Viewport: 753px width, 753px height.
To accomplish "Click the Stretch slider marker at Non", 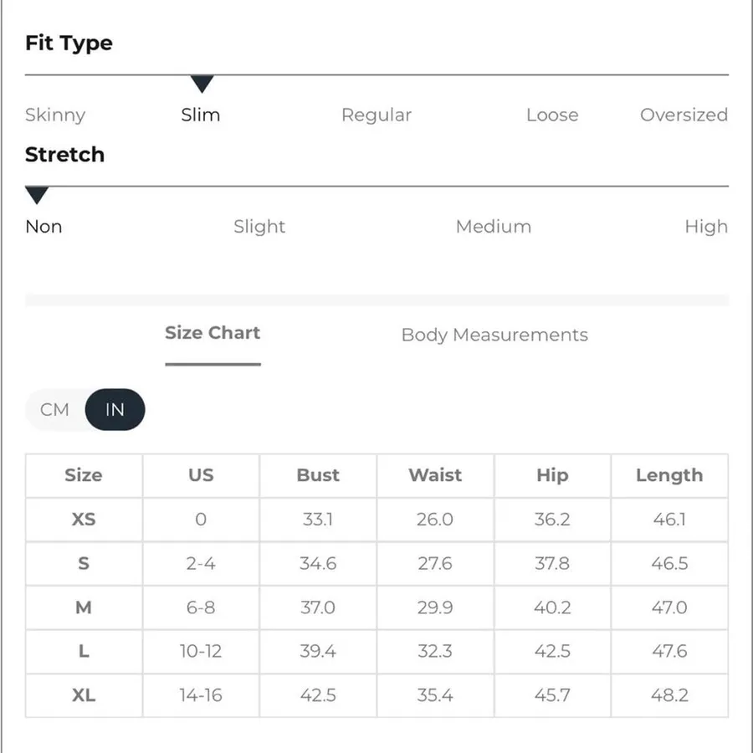I will (x=37, y=196).
